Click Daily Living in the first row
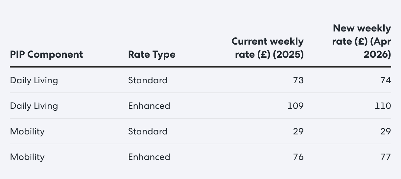 pyautogui.click(x=34, y=80)
